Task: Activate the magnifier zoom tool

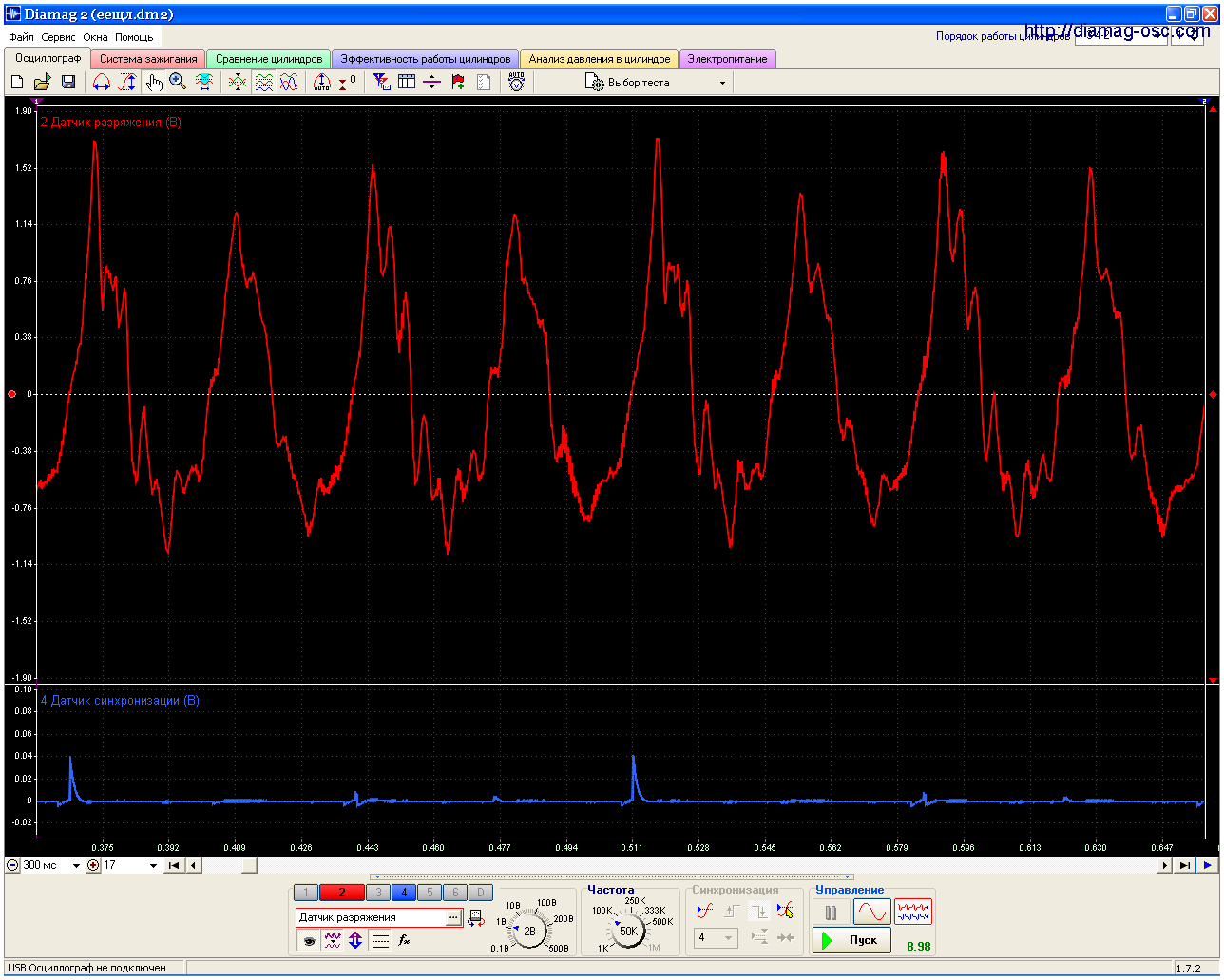Action: coord(178,83)
